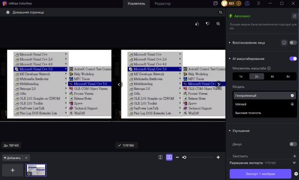Viewport: 299px width, 180px height.
Task: Click Export 1 image button
Action: click(x=260, y=174)
